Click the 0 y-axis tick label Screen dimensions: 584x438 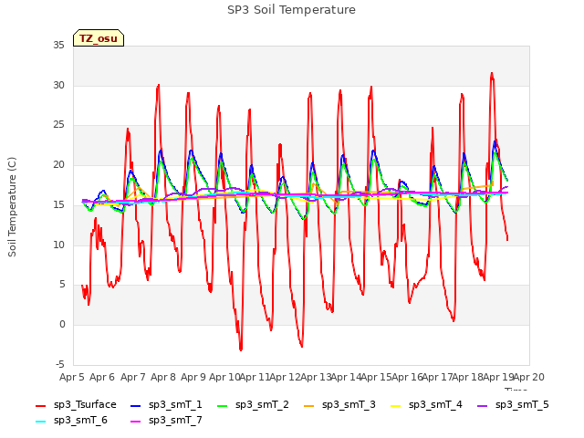(x=62, y=325)
